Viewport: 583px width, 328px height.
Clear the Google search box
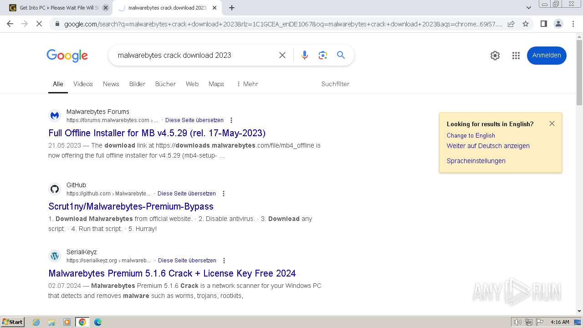282,55
